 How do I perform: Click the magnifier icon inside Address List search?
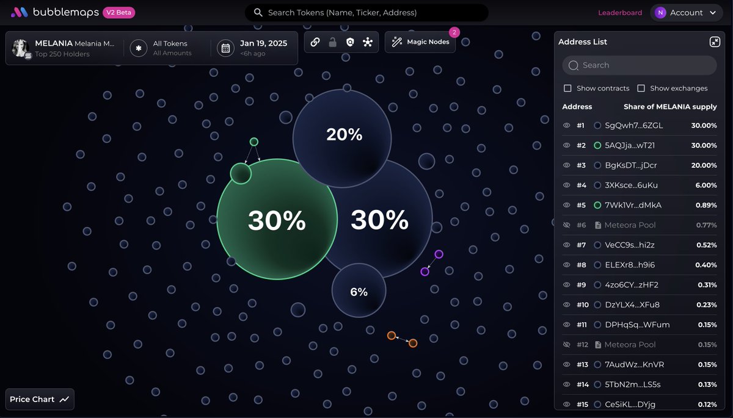point(574,65)
